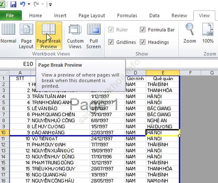The image size is (218, 183).
Task: Toggle the Headings checkbox
Action: pyautogui.click(x=143, y=42)
